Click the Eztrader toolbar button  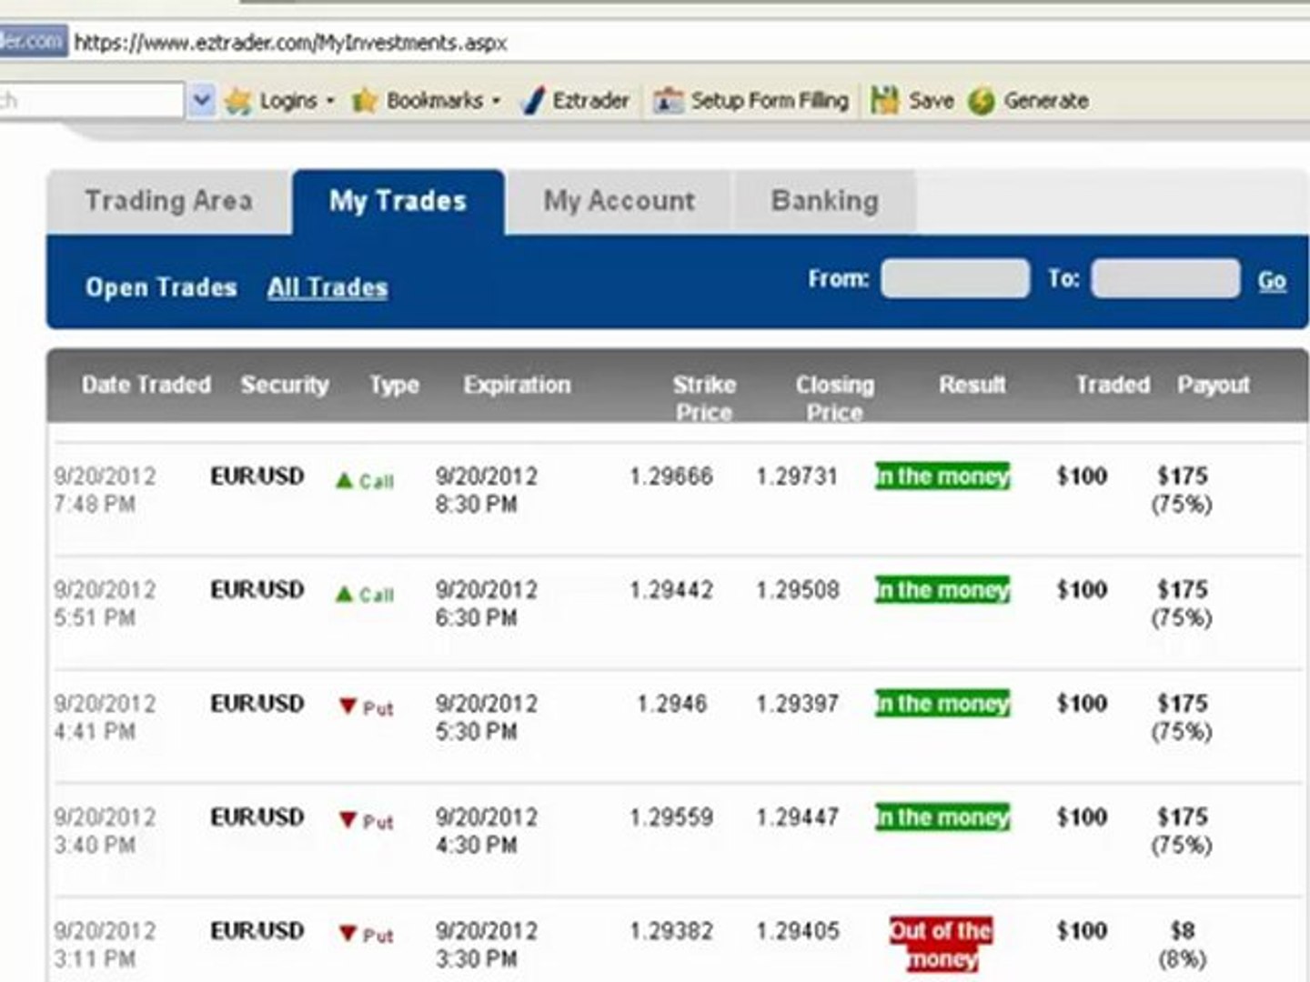point(576,101)
